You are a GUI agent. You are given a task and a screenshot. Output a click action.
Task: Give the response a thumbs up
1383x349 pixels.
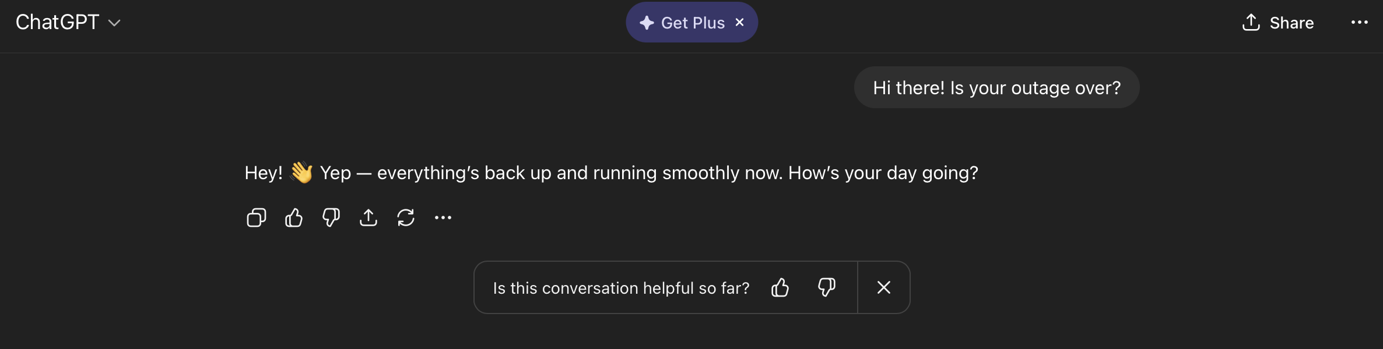pos(294,218)
